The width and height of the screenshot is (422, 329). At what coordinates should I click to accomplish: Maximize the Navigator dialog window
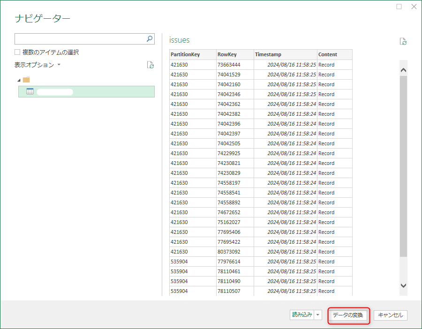pos(399,7)
